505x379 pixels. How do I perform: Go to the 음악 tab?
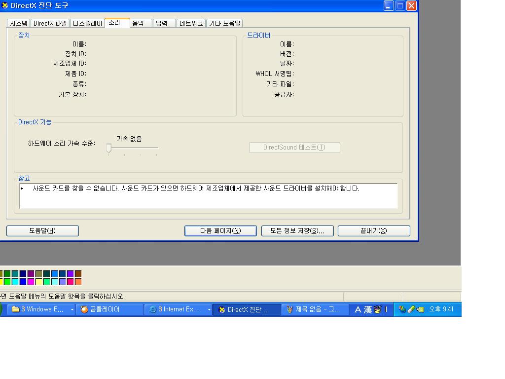pos(141,23)
